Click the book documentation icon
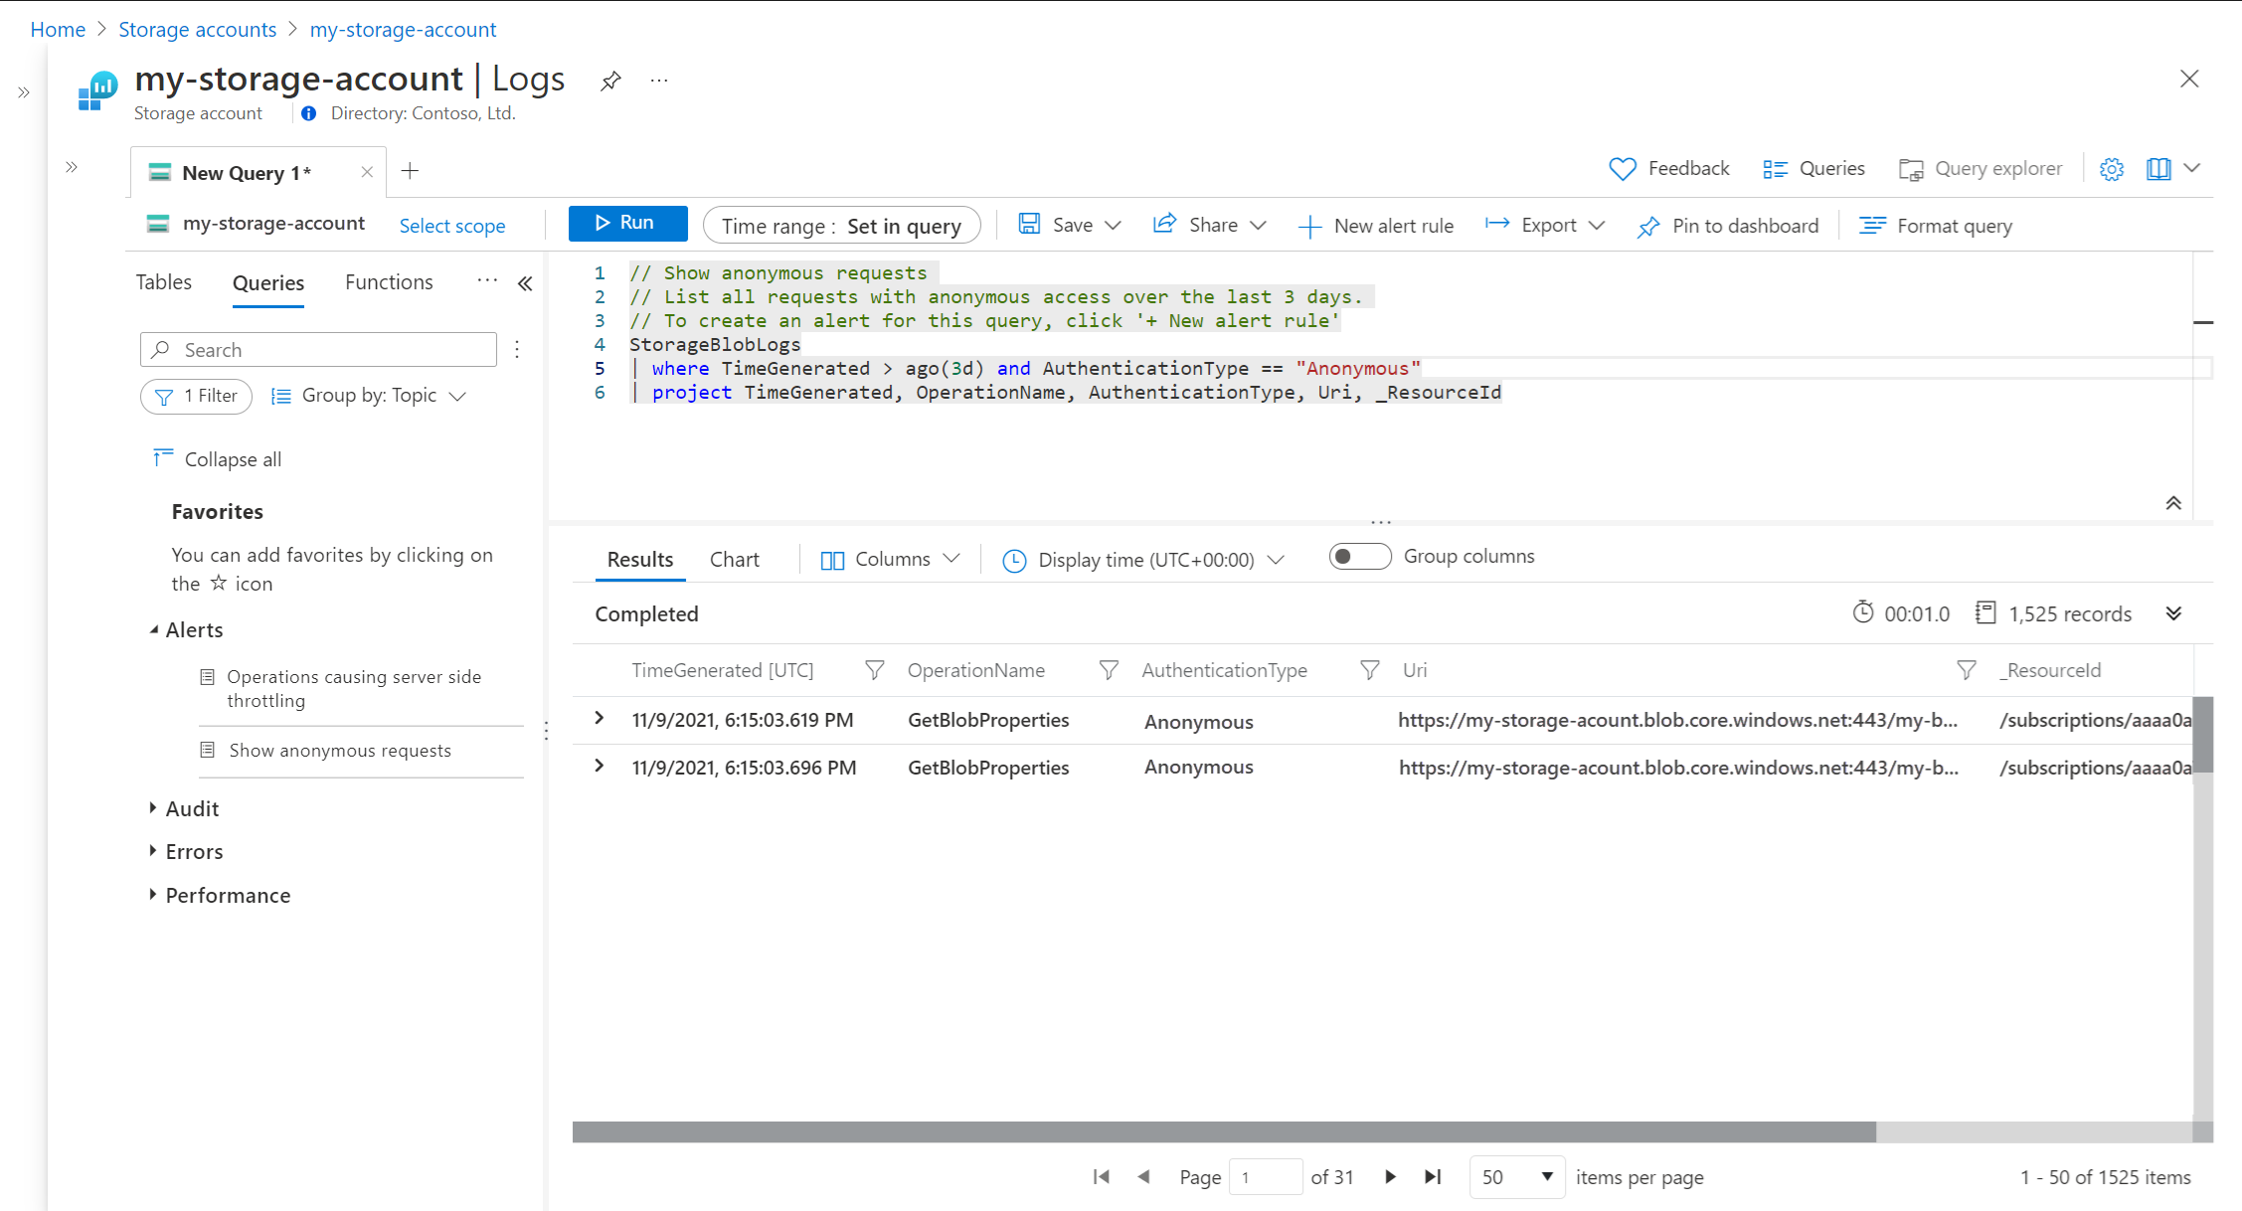The image size is (2242, 1211). 2158,169
